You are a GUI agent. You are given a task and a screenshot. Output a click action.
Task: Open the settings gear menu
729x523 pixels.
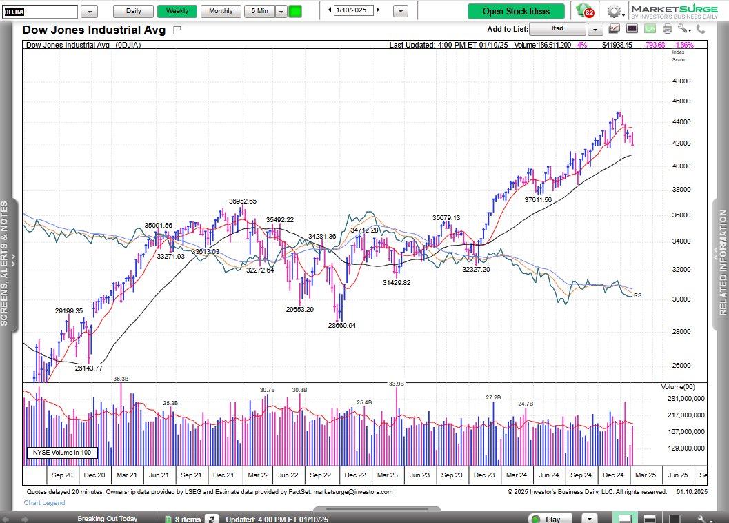pos(615,11)
